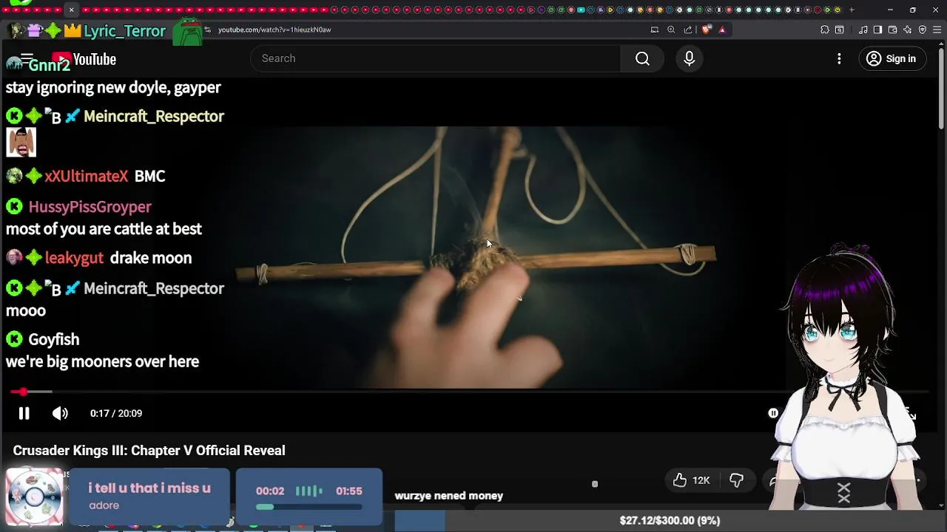Click the Sign in button
947x532 pixels.
click(x=892, y=58)
